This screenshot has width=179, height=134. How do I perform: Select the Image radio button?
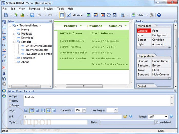(x=10, y=105)
